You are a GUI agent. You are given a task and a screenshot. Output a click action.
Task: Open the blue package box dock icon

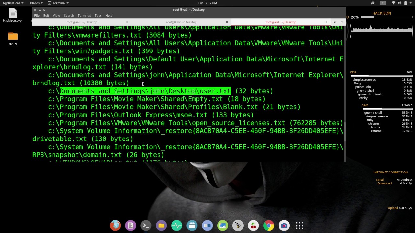click(192, 226)
